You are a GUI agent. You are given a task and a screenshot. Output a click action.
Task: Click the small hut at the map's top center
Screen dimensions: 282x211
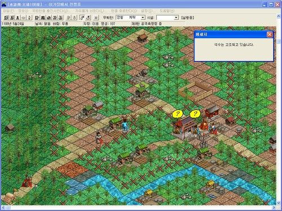(142, 38)
